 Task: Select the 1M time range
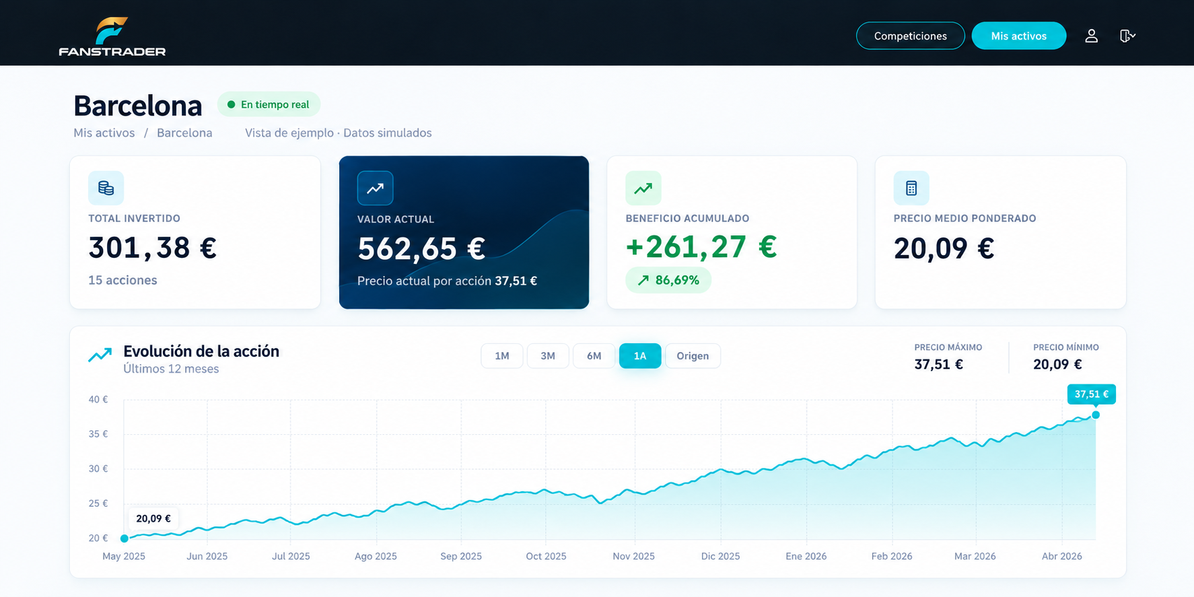click(502, 355)
